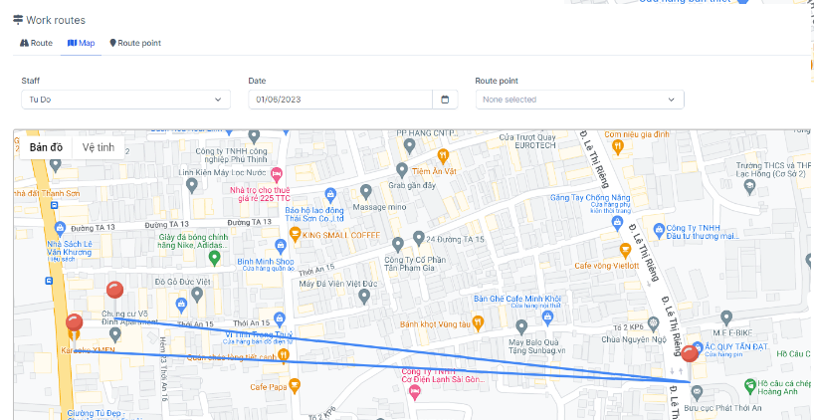
Task: Click red marker on Lê Thị Riêng street
Action: tap(689, 354)
